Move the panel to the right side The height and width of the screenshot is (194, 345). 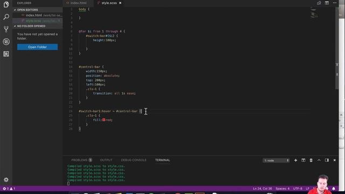327,160
